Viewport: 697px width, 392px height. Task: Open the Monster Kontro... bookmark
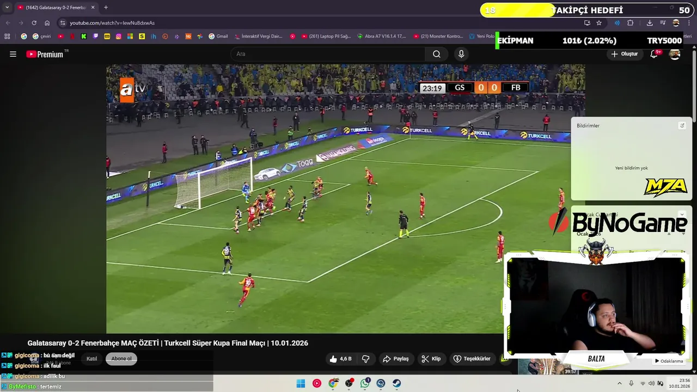pyautogui.click(x=438, y=36)
